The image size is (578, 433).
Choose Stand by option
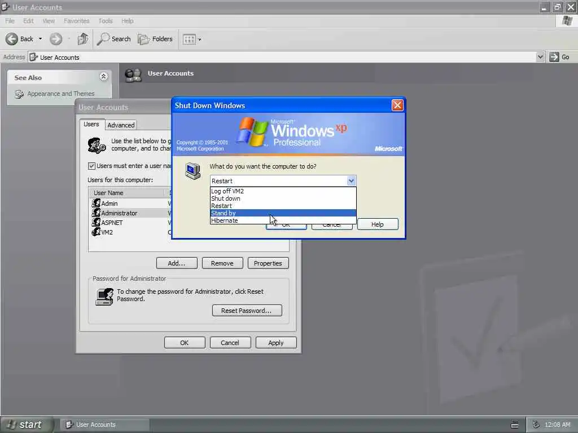(x=283, y=213)
